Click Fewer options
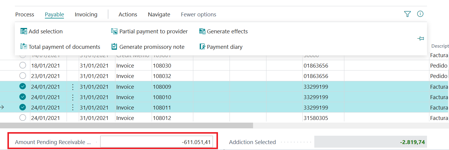The width and height of the screenshot is (449, 150). 199,14
